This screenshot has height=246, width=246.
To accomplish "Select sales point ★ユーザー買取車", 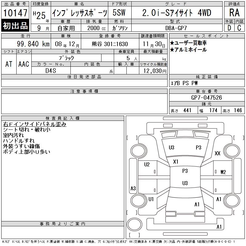I will pos(188,43).
